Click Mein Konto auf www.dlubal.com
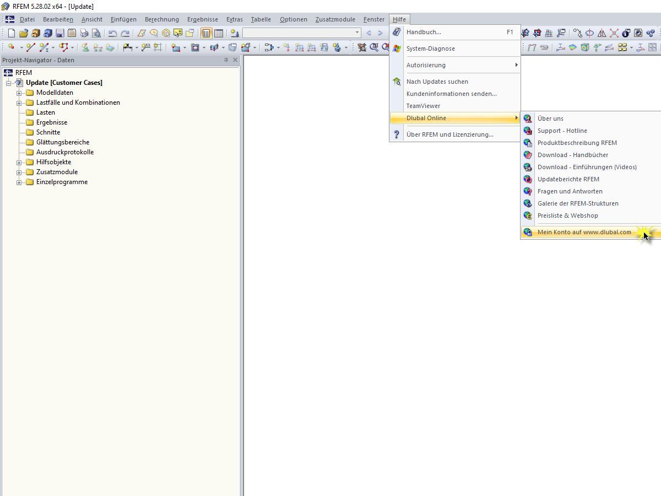Screen dimensions: 661x496 click(x=590, y=232)
